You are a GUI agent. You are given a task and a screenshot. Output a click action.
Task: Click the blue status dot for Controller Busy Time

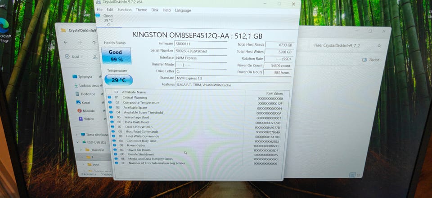click(114, 141)
